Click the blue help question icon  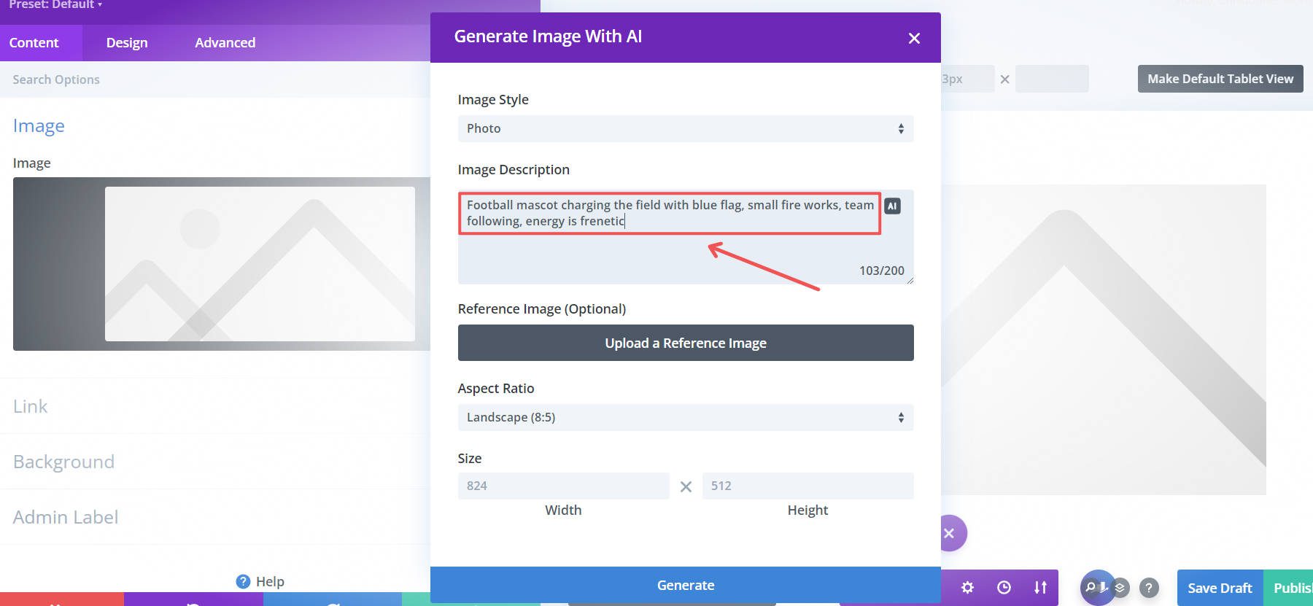tap(243, 581)
